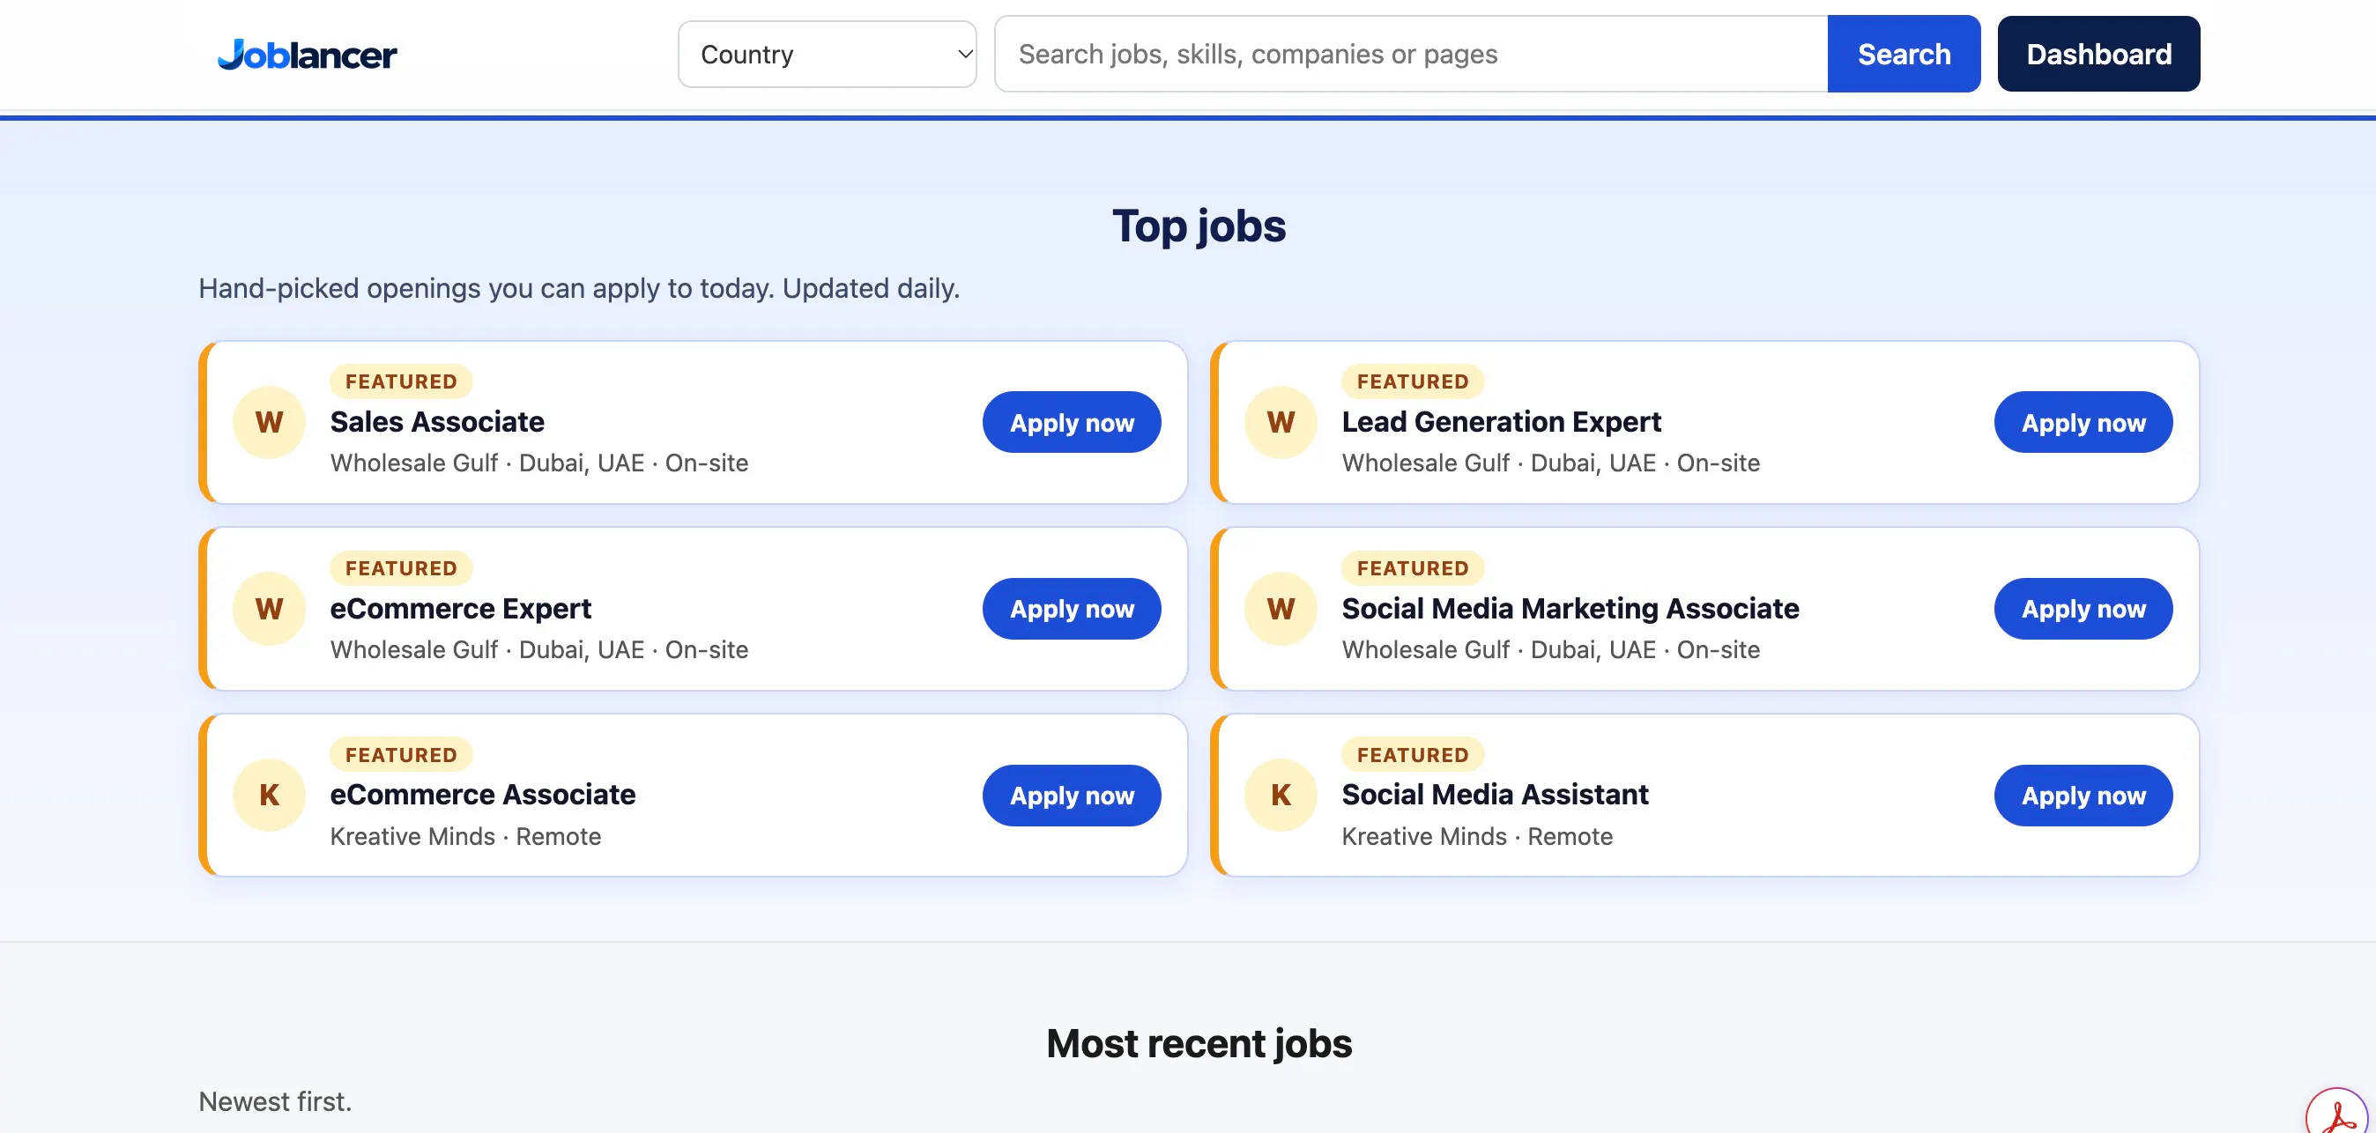The height and width of the screenshot is (1133, 2376).
Task: Open the Dashboard button
Action: tap(2098, 55)
